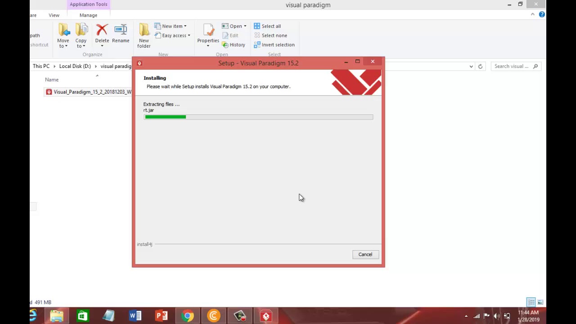Open the New item dropdown
Viewport: 576px width, 324px height.
click(x=171, y=26)
